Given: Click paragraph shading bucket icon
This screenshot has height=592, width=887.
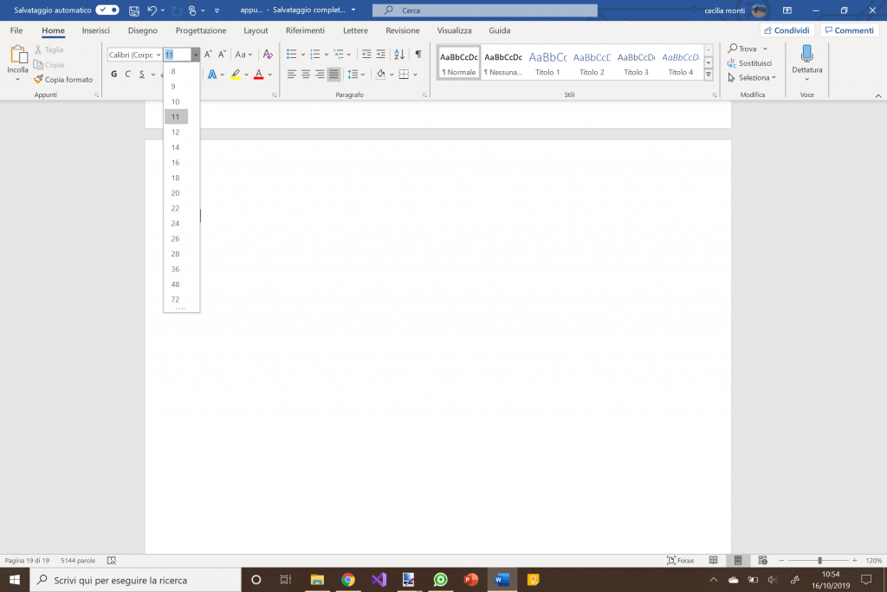Looking at the screenshot, I should [x=381, y=75].
